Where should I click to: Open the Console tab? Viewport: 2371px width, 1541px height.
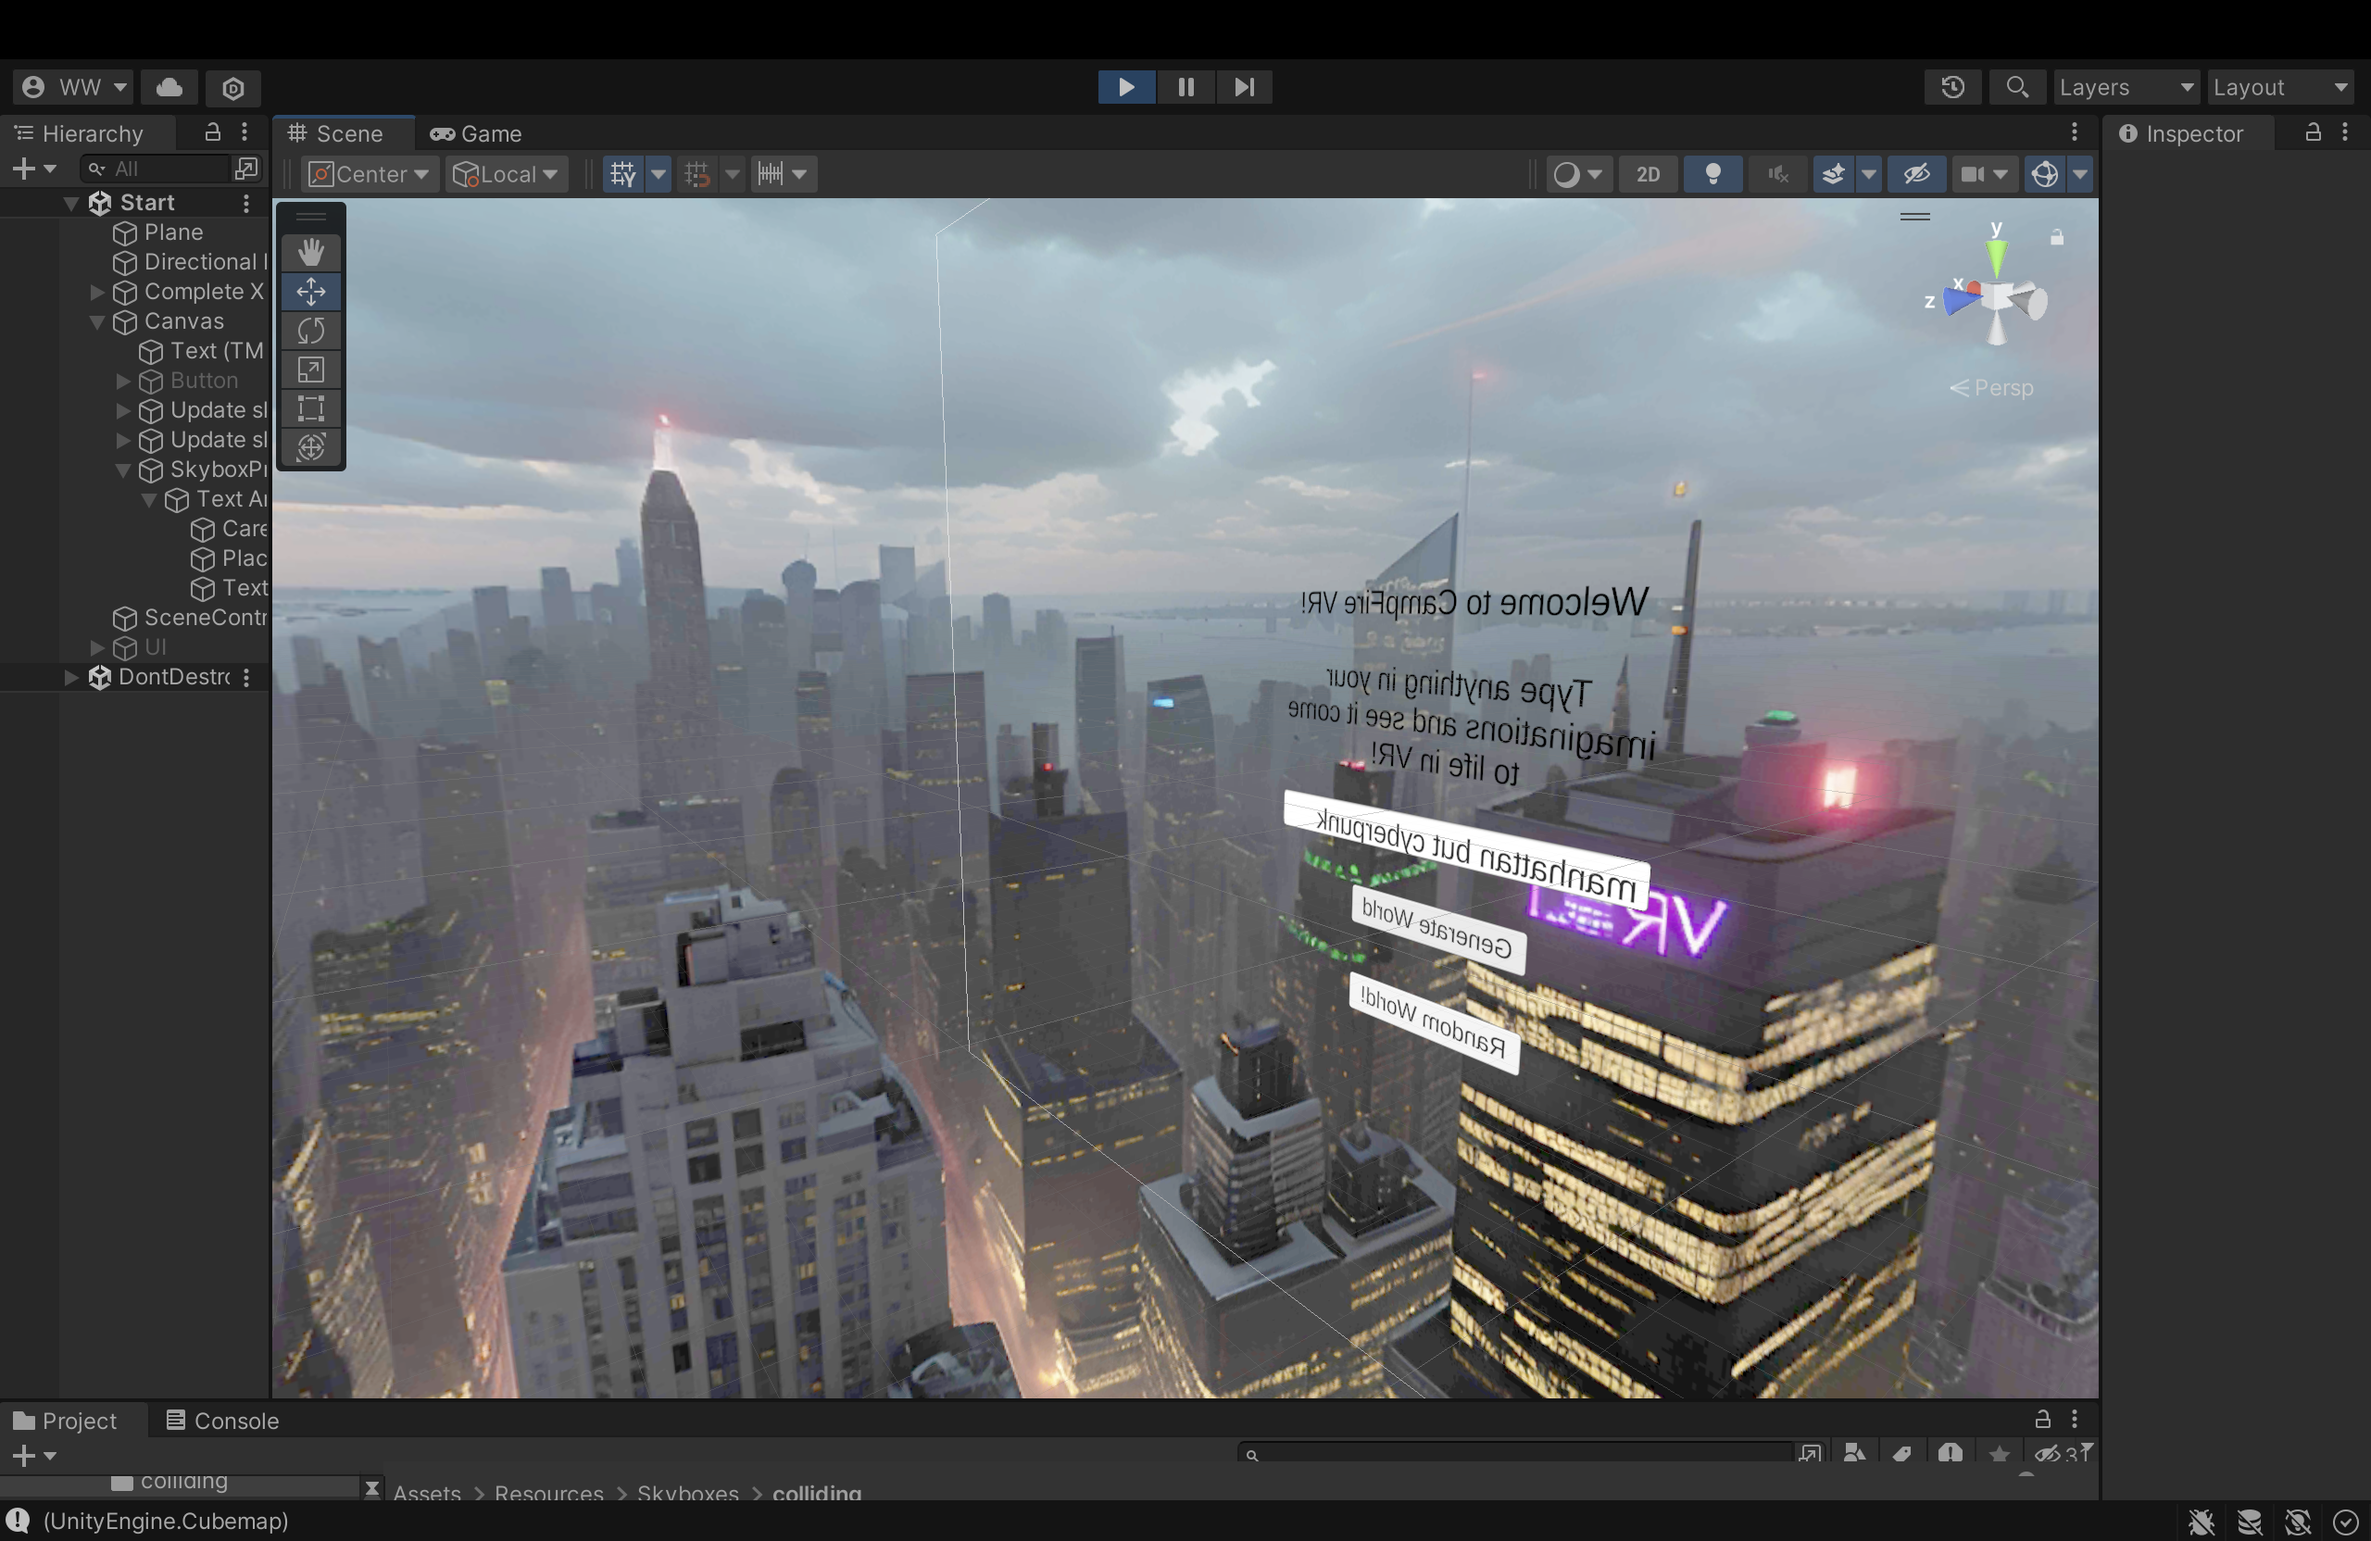(221, 1421)
